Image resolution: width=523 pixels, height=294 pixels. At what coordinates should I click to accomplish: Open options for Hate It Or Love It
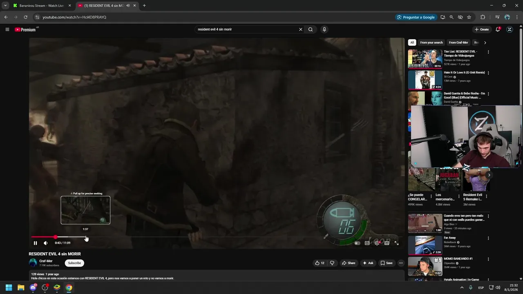click(488, 73)
